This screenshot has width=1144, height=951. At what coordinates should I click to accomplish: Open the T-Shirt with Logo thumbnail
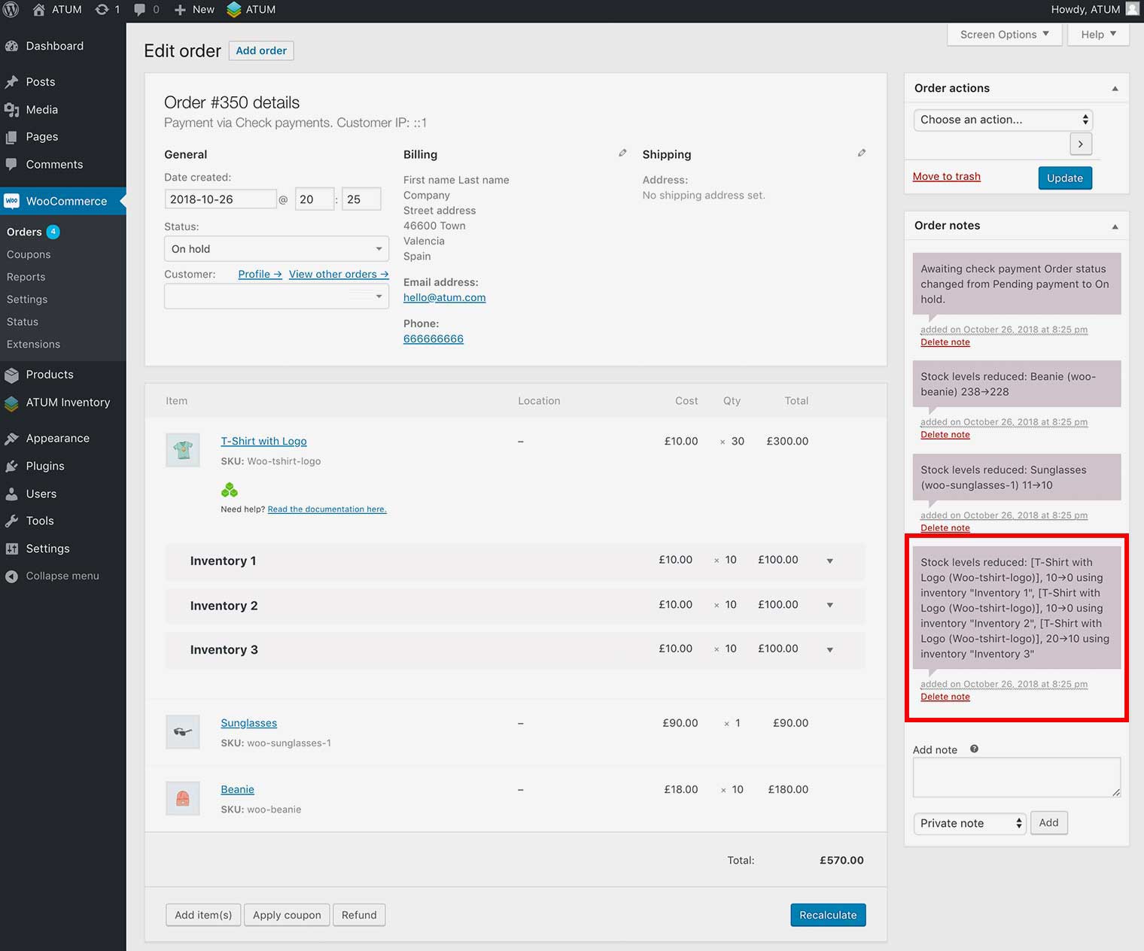183,450
